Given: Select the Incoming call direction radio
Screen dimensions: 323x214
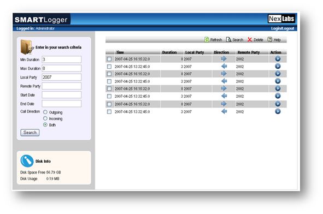Looking at the screenshot, I should [45, 118].
